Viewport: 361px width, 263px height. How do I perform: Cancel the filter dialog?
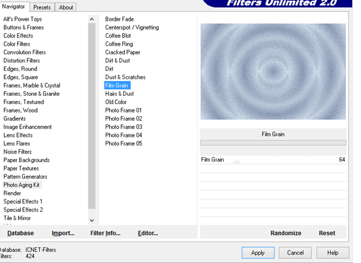pos(295,253)
